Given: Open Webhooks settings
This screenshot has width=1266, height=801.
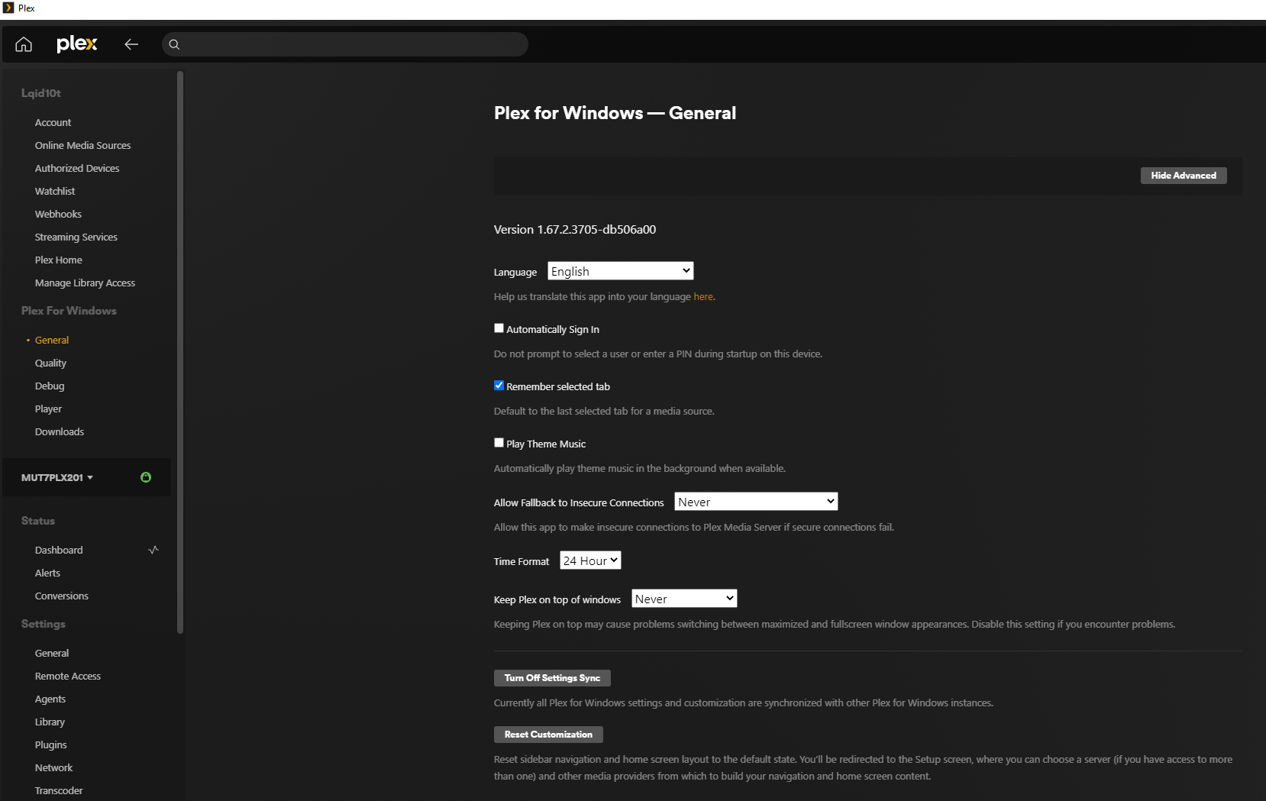Looking at the screenshot, I should pyautogui.click(x=58, y=214).
